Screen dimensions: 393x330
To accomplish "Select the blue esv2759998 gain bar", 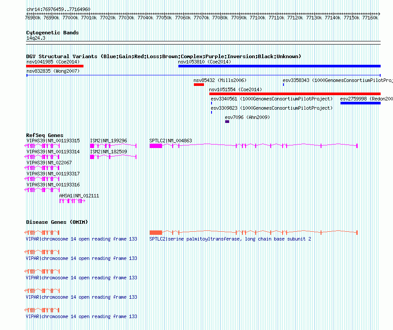I will 360,103.
